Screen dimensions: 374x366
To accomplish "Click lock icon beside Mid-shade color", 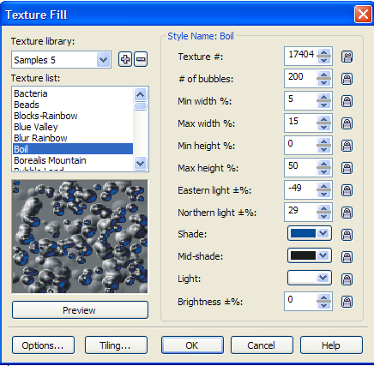I will (347, 257).
